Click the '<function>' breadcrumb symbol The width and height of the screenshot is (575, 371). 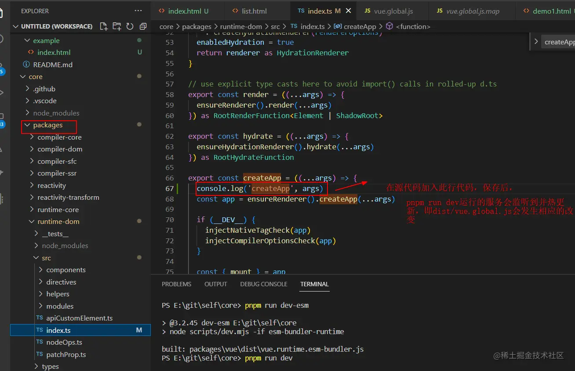[x=409, y=27]
